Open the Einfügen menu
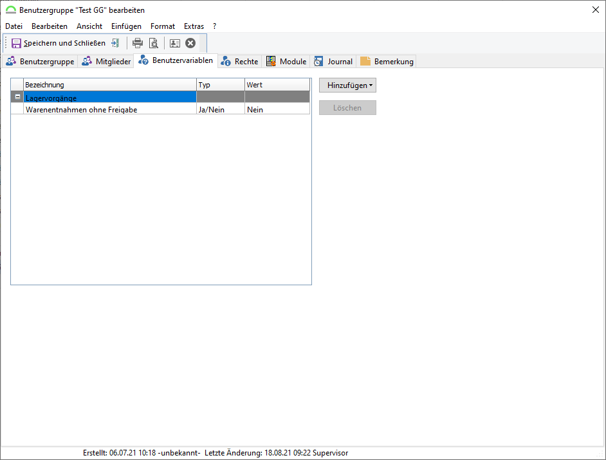This screenshot has width=606, height=460. 126,26
